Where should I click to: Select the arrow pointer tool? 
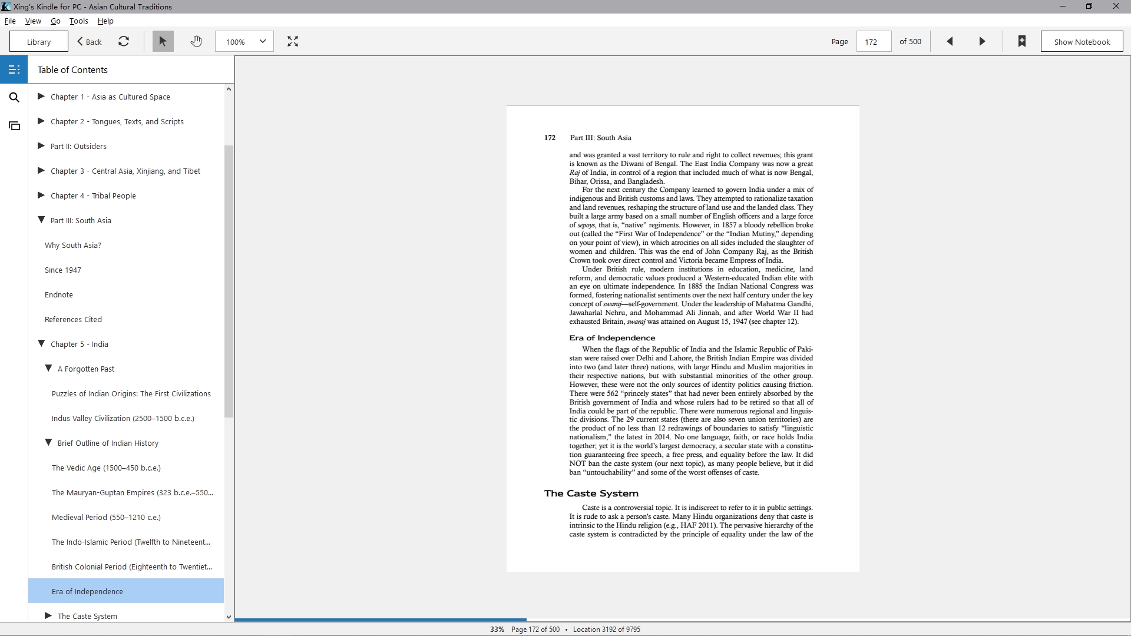pyautogui.click(x=163, y=41)
